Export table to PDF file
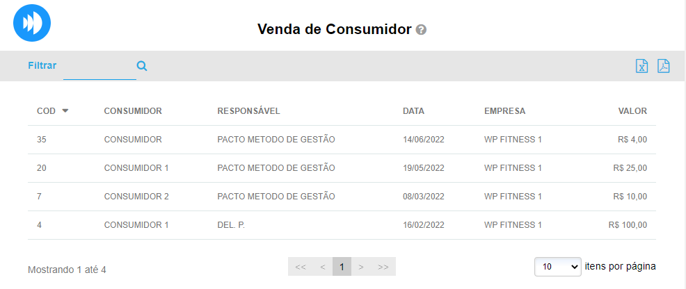This screenshot has height=289, width=686. click(x=663, y=66)
